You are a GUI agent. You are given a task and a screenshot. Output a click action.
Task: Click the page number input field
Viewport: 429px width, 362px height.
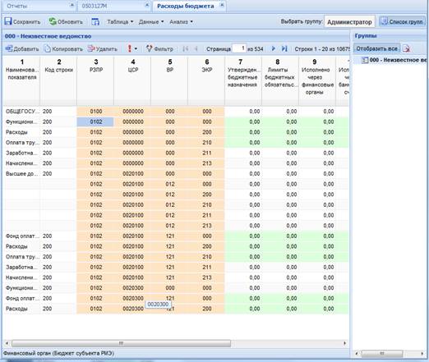point(239,48)
